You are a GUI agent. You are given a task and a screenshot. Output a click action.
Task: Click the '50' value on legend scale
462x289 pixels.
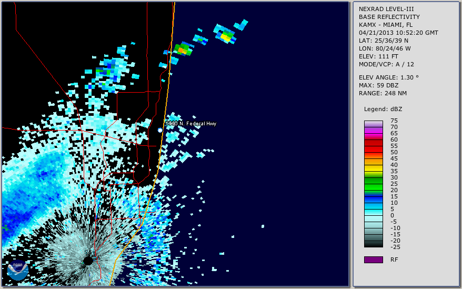[x=394, y=152]
